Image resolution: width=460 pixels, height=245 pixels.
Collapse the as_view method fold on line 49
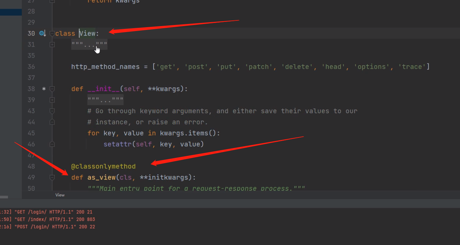(52, 177)
